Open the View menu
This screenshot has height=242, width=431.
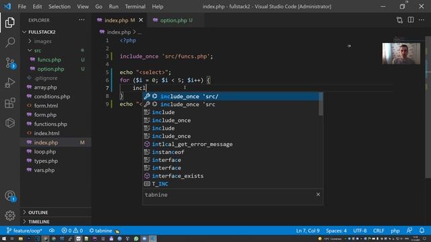[83, 6]
